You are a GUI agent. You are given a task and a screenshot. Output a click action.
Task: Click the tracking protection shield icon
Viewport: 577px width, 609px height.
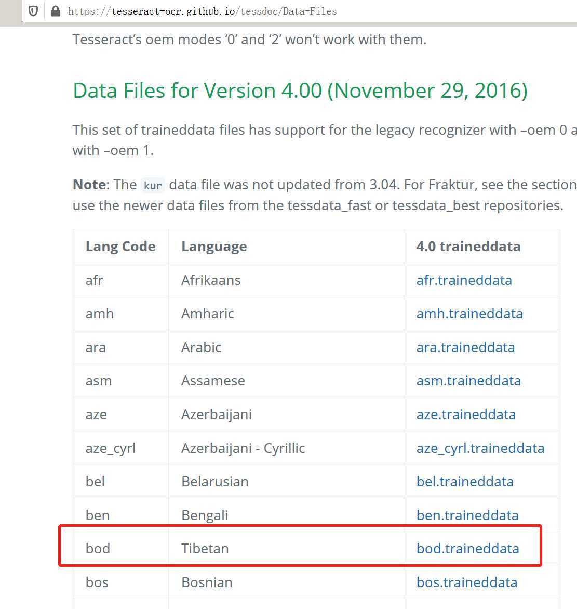(33, 11)
